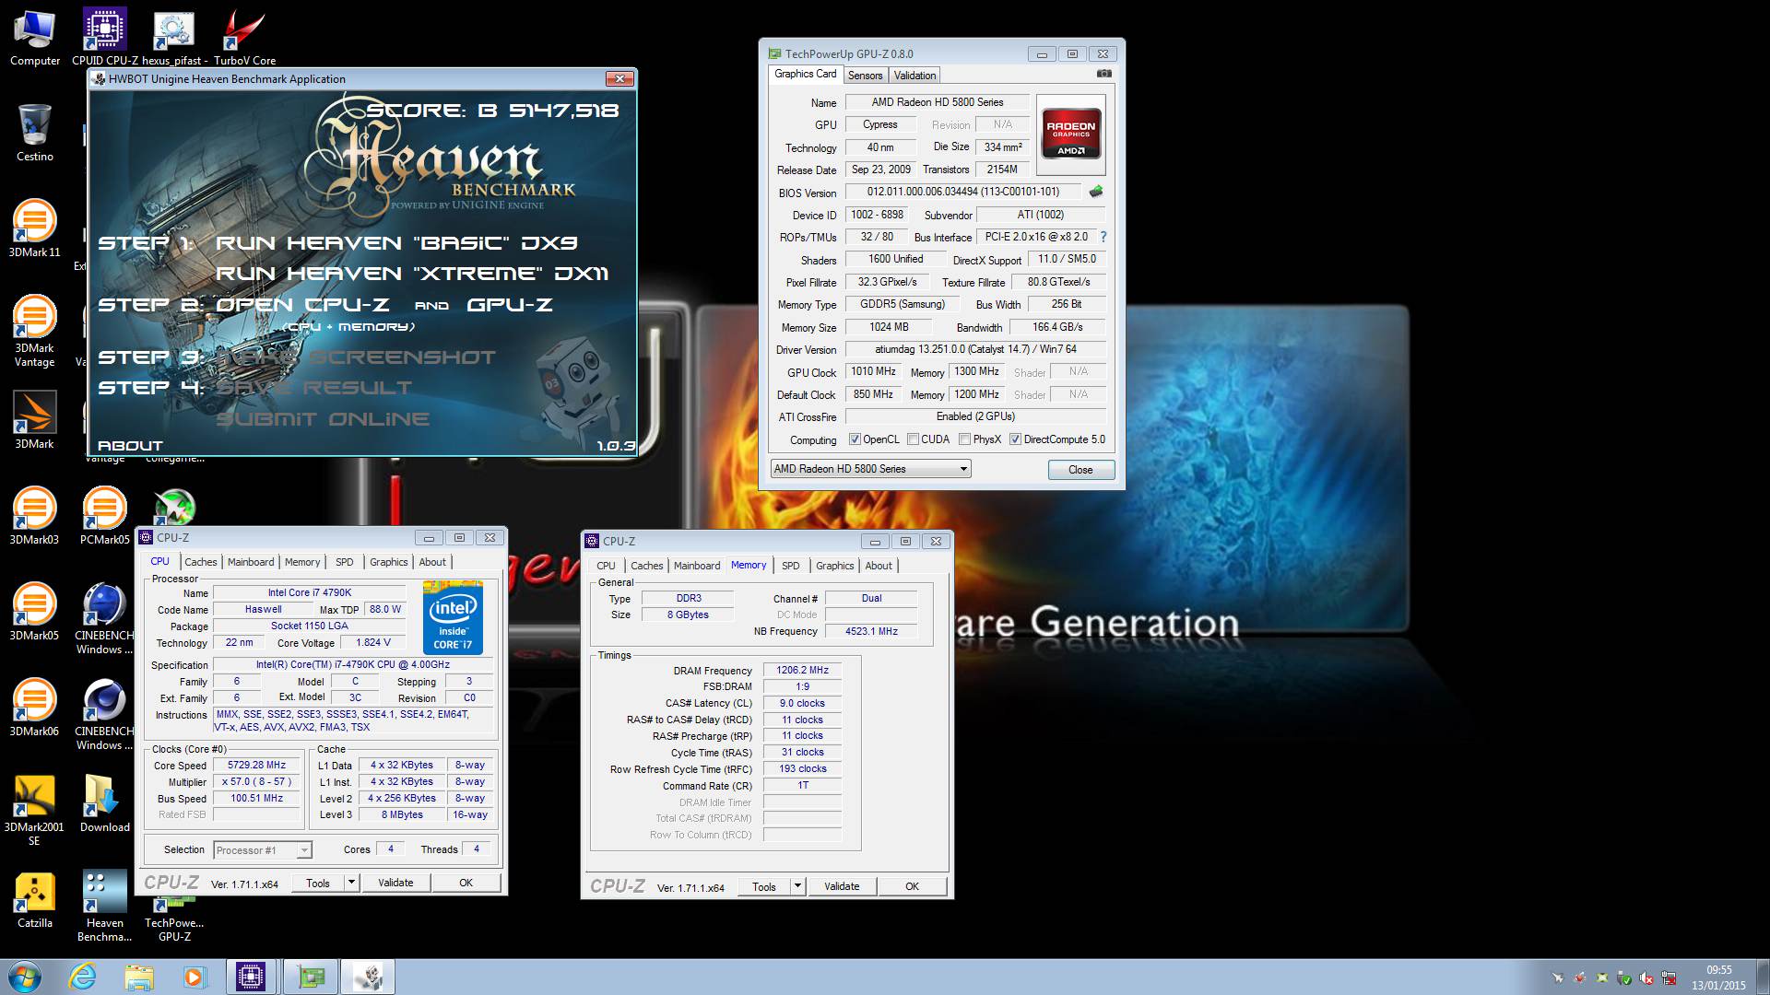This screenshot has height=995, width=1770.
Task: Open Cestino recycle bin icon
Action: pyautogui.click(x=35, y=134)
